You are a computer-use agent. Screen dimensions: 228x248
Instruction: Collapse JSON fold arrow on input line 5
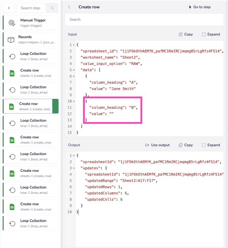(x=74, y=70)
